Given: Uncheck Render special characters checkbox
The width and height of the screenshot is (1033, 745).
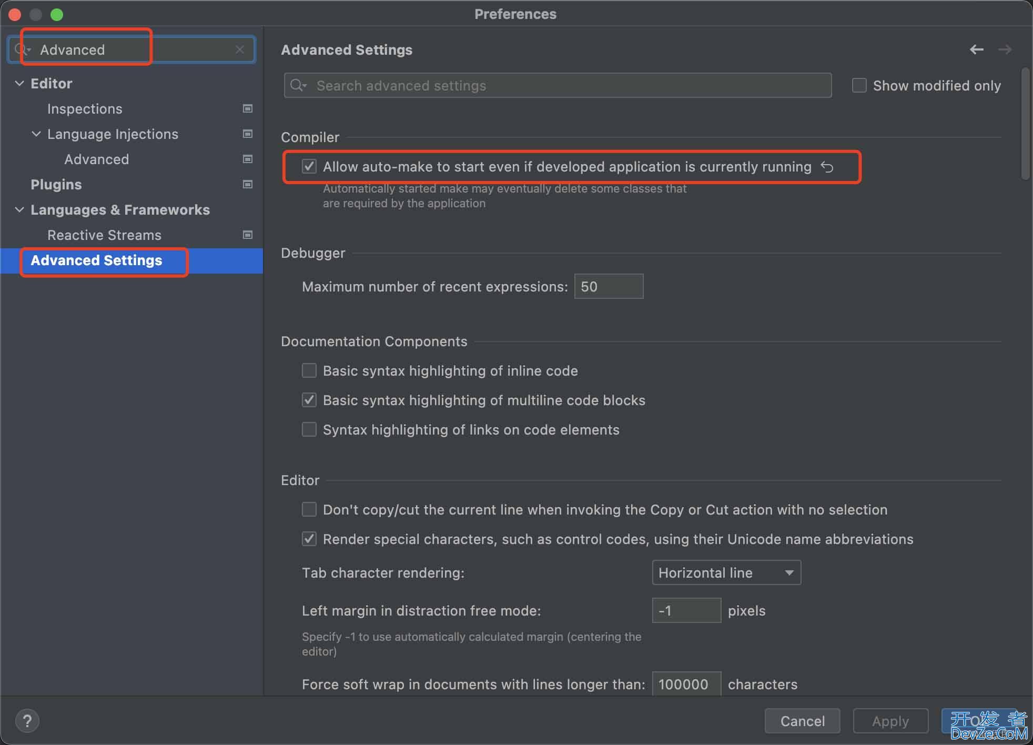Looking at the screenshot, I should (309, 539).
